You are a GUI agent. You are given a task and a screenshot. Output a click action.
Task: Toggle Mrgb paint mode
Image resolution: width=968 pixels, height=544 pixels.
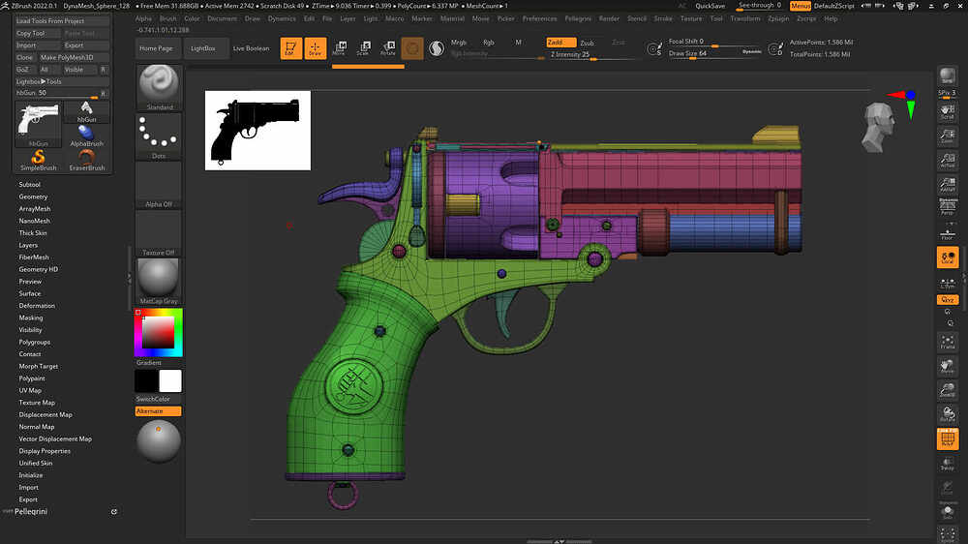459,43
